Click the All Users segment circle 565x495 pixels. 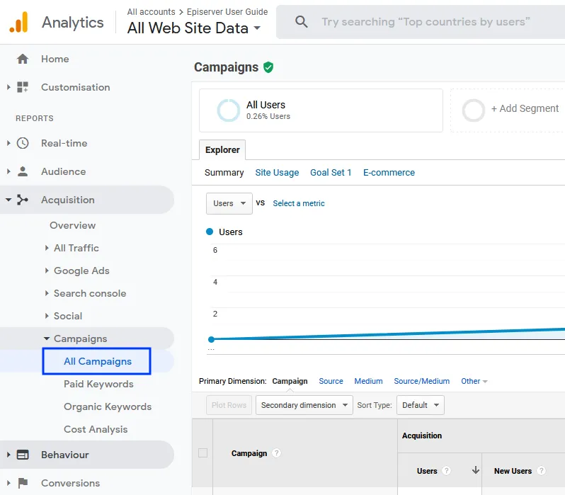click(x=228, y=110)
